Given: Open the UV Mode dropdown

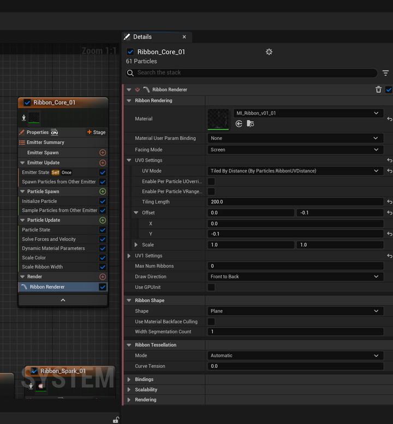Looking at the screenshot, I should tap(295, 171).
